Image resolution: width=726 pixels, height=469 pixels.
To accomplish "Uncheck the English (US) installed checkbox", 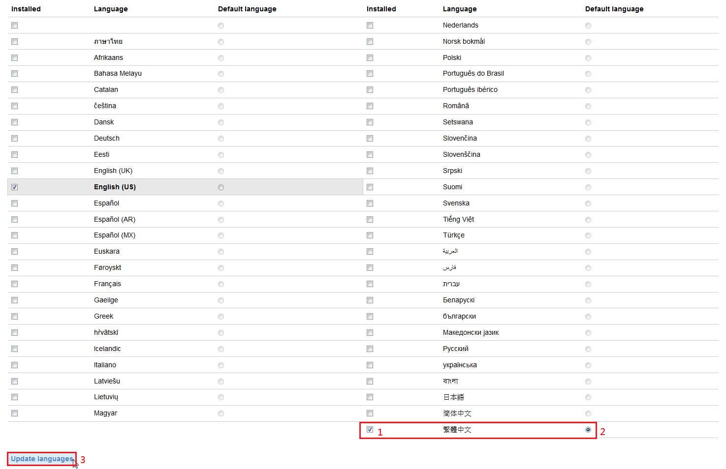I will [x=15, y=187].
